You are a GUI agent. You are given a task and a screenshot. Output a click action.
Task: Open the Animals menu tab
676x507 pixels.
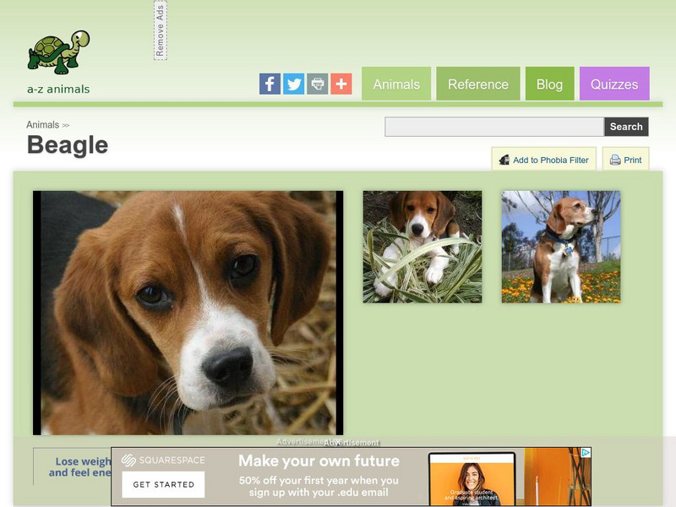[396, 84]
